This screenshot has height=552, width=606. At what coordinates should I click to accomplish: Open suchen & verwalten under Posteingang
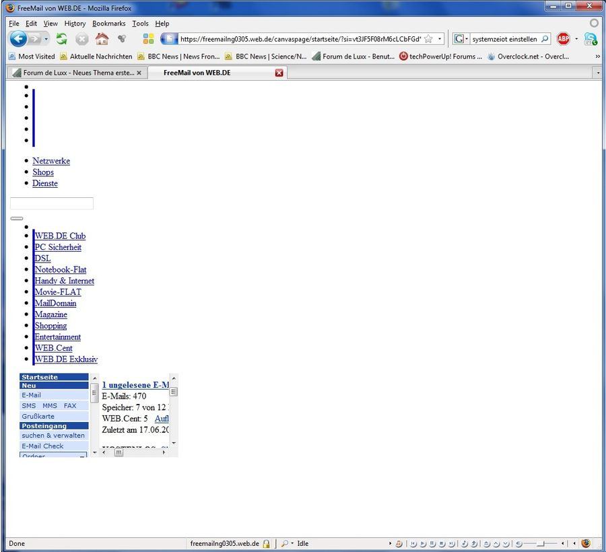(54, 435)
